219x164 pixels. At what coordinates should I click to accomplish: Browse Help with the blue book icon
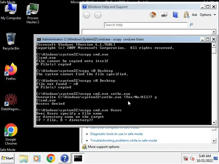pyautogui.click(x=175, y=15)
